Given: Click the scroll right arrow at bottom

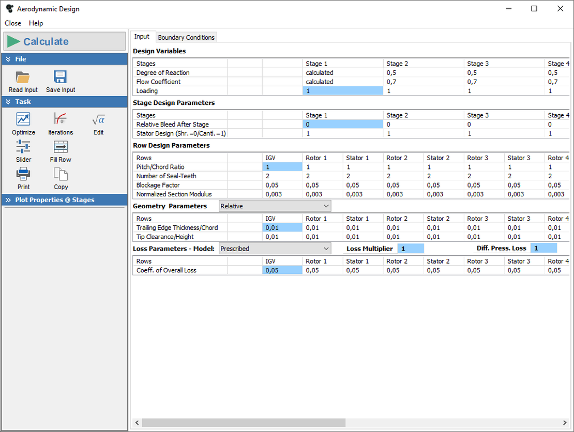Looking at the screenshot, I should pyautogui.click(x=565, y=423).
